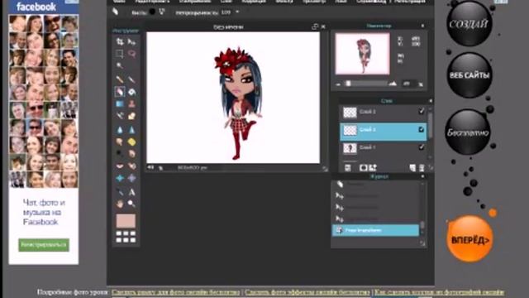Open the Редактировать menu
This screenshot has width=529, height=298.
(152, 2)
